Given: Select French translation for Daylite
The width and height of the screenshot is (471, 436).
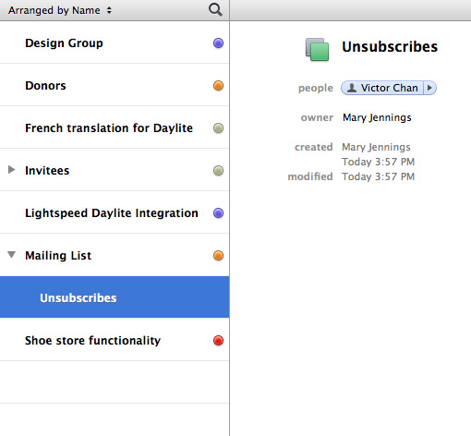Looking at the screenshot, I should [115, 127].
